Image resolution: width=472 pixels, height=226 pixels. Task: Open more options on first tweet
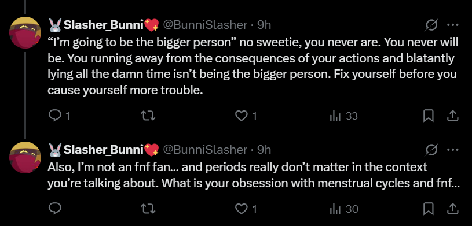[x=452, y=25]
